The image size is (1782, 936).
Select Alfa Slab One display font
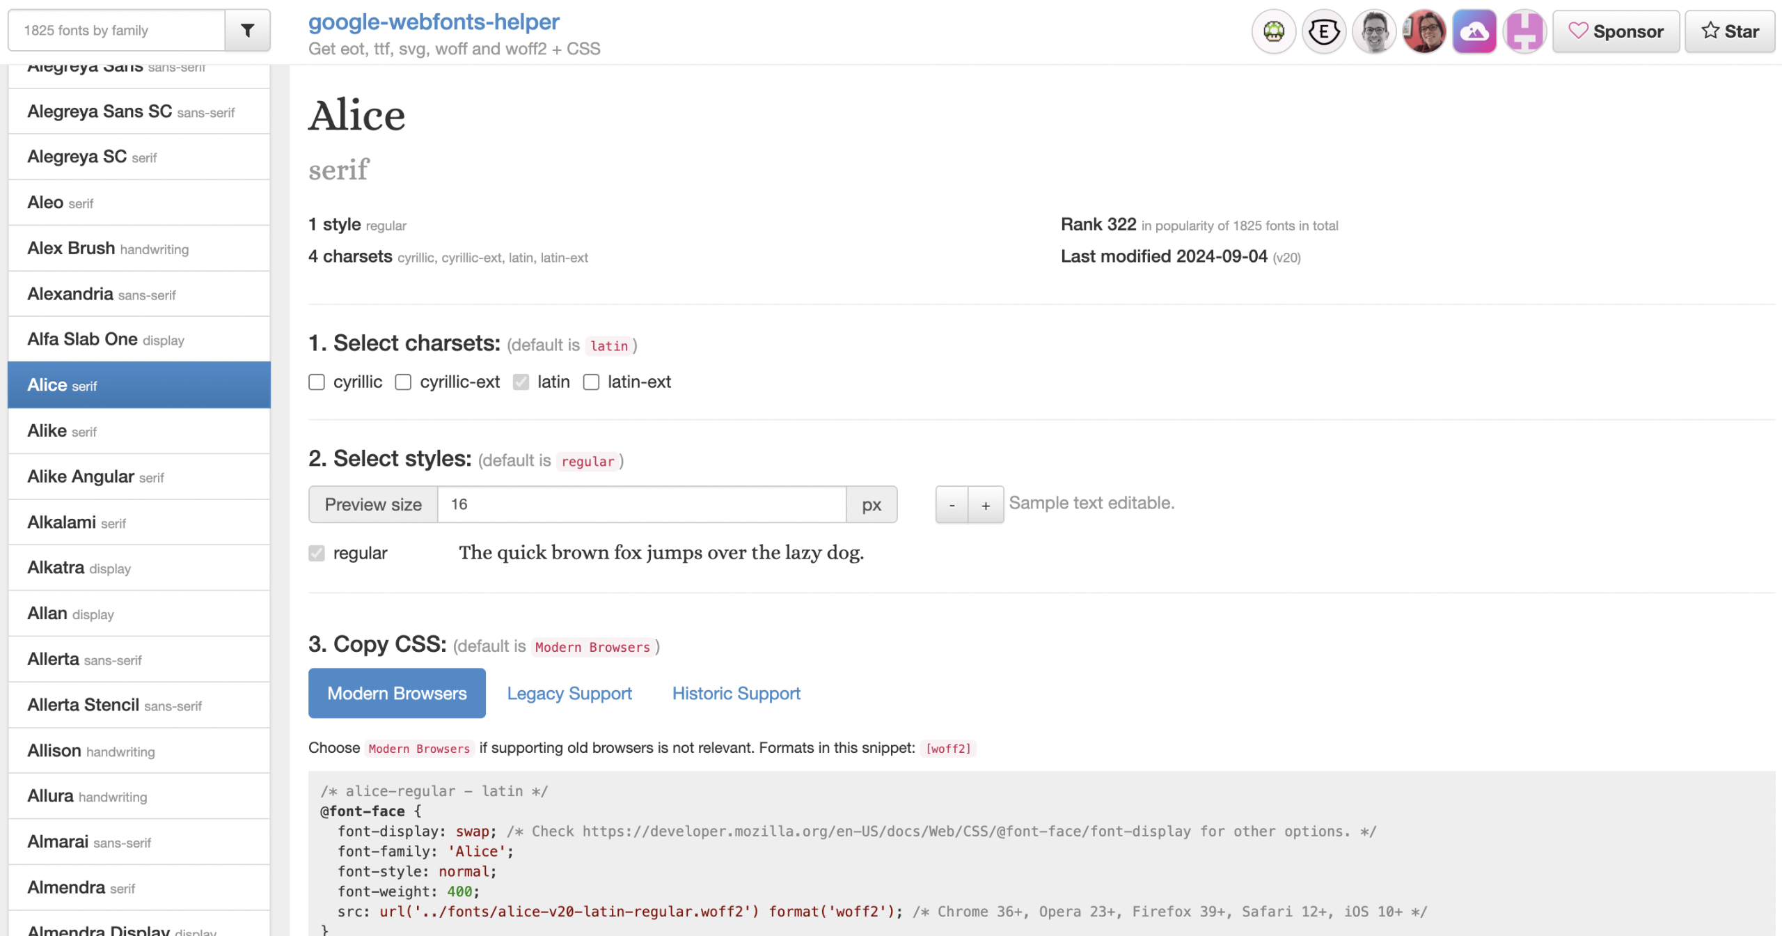139,339
